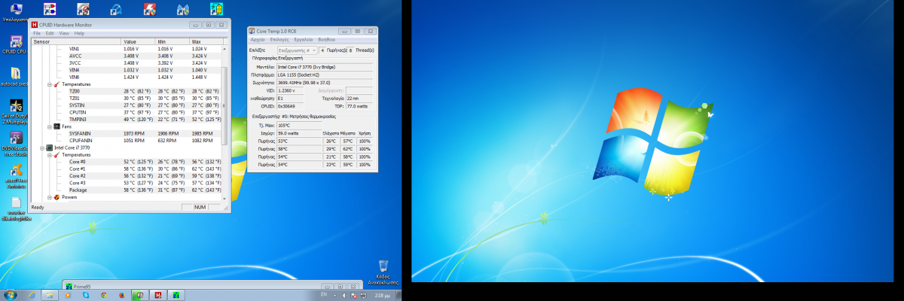
Task: Launch Internet Explorer from the taskbar
Action: pyautogui.click(x=32, y=294)
